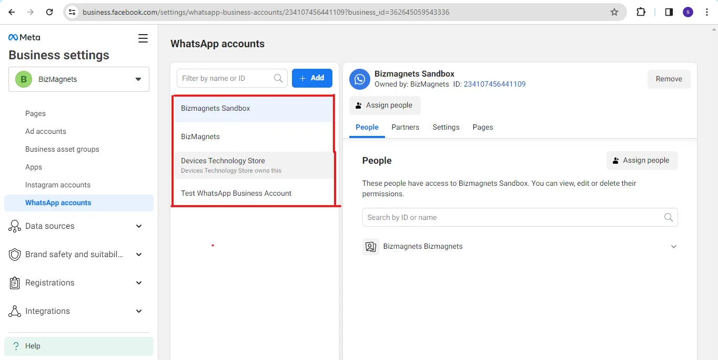The width and height of the screenshot is (718, 360).
Task: Open the Chrome profile avatar
Action: 688,12
